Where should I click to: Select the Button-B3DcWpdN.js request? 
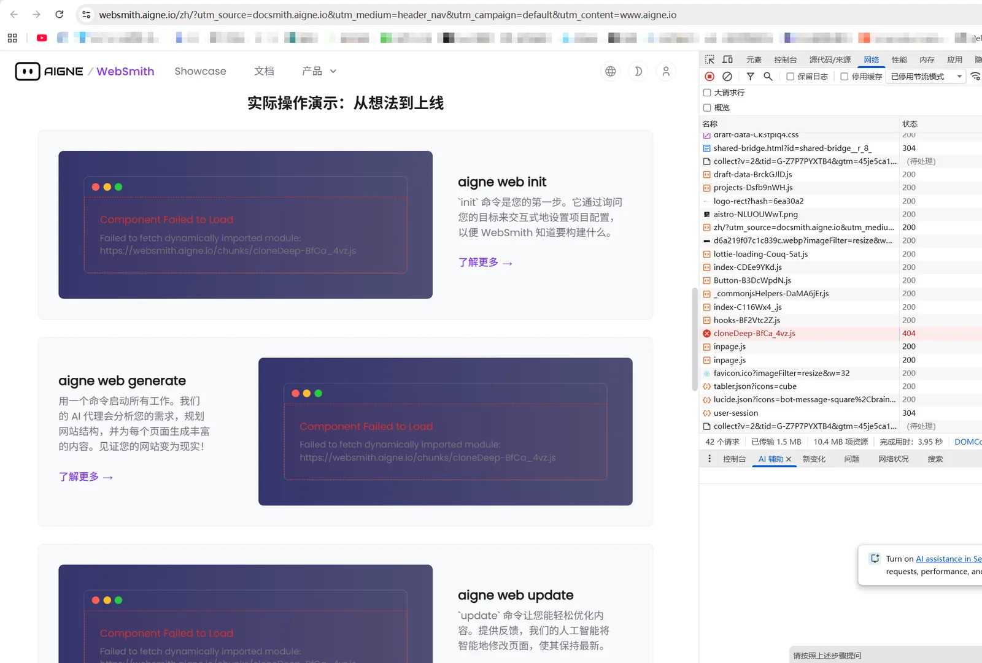841,280
